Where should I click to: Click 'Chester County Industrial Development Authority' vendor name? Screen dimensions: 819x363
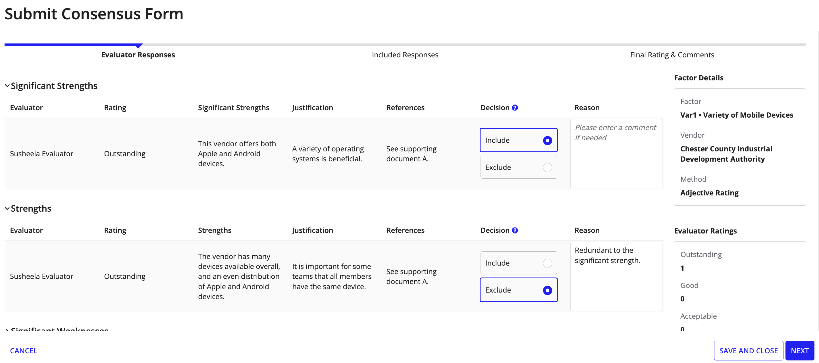(726, 154)
